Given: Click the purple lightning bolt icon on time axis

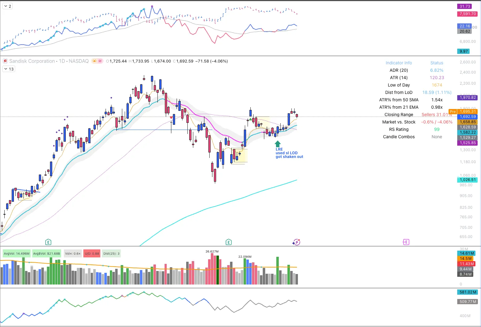Looking at the screenshot, I should click(296, 242).
